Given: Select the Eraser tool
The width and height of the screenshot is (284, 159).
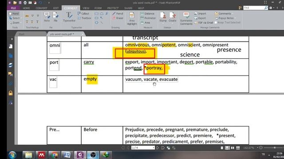Looking at the screenshot, I should 118,18.
